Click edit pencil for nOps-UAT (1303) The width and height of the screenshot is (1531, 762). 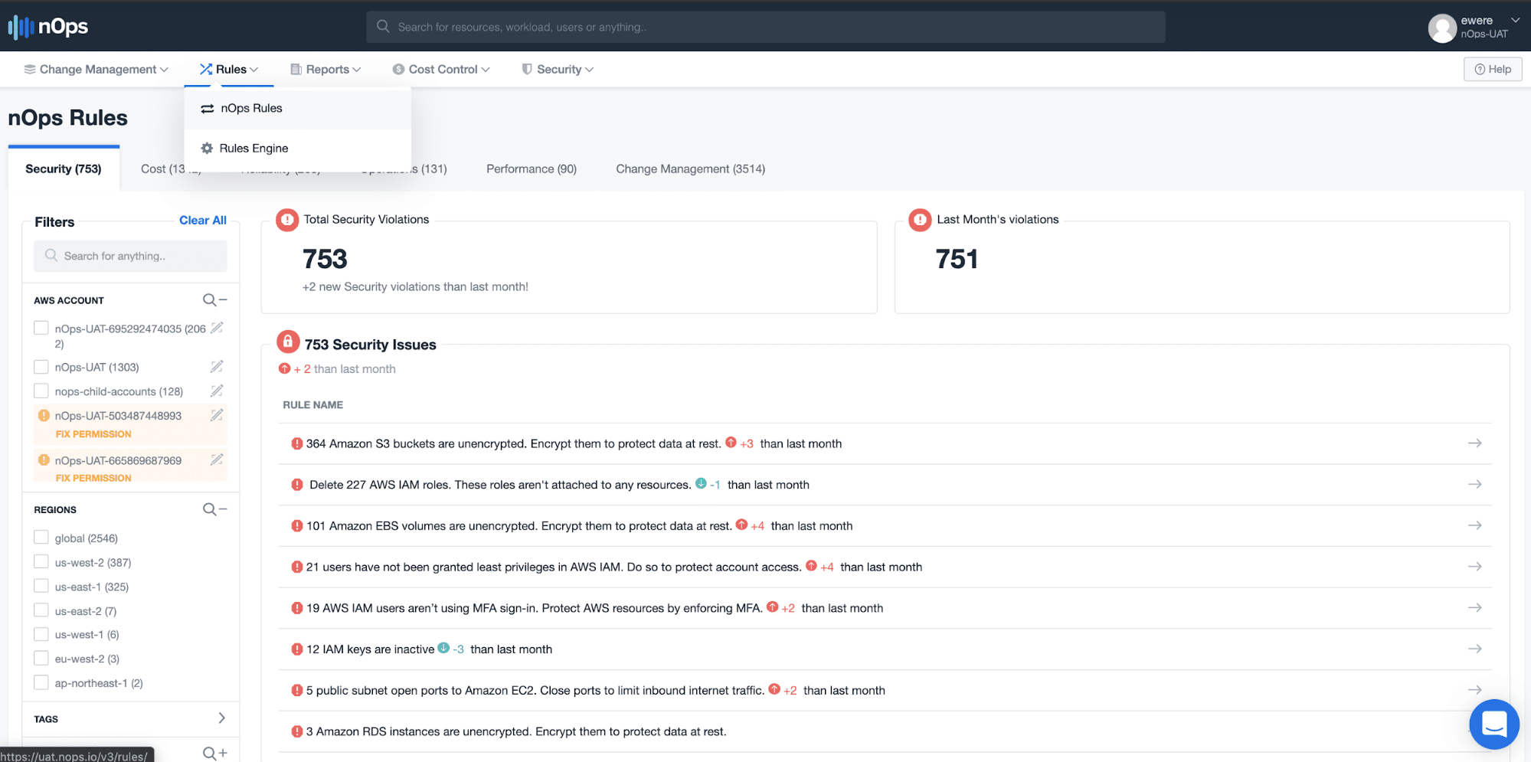pyautogui.click(x=217, y=367)
